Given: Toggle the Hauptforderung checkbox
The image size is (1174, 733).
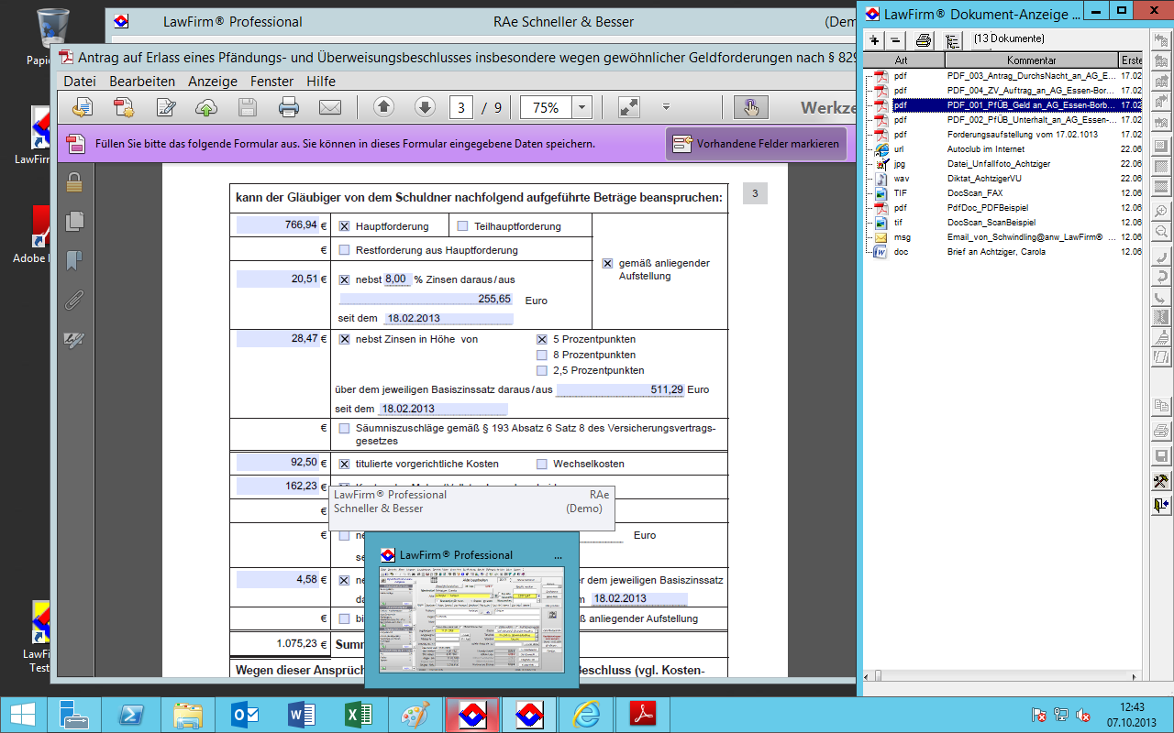Looking at the screenshot, I should coord(345,225).
